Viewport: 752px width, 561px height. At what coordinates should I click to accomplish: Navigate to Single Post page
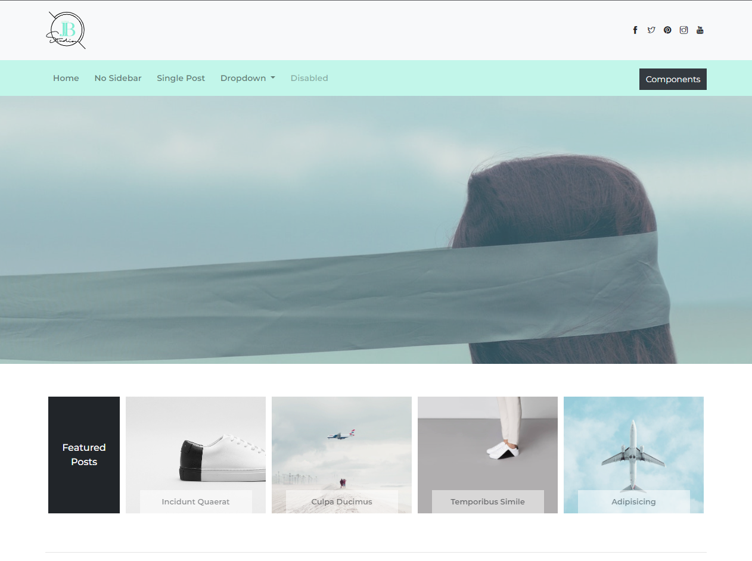[x=181, y=78]
